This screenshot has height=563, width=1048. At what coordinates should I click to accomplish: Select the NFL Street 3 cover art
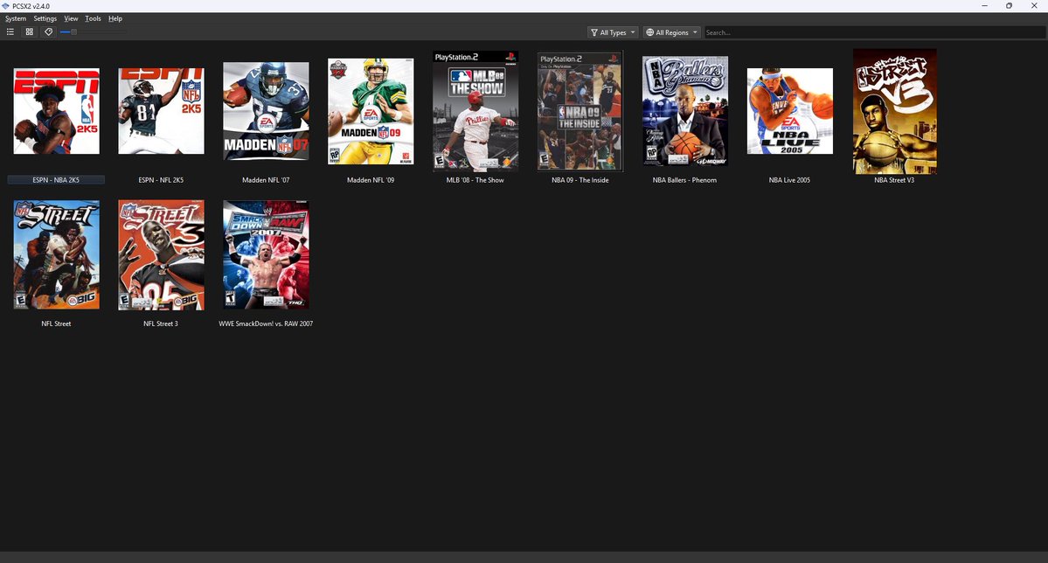tap(161, 254)
